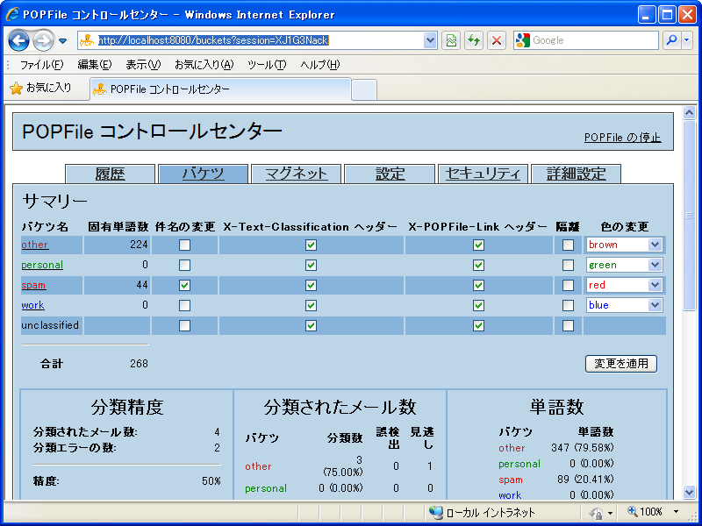Select the POPFile コントロールセンター browser tab
This screenshot has height=526, width=702.
point(220,89)
